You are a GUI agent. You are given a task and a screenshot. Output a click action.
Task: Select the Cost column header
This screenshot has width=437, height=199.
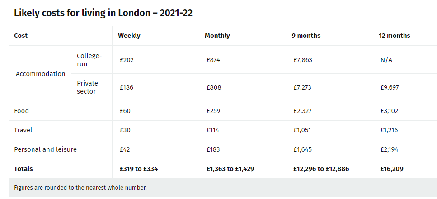pyautogui.click(x=21, y=36)
